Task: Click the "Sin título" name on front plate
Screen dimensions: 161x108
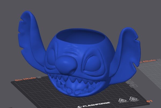Action: 25,79
